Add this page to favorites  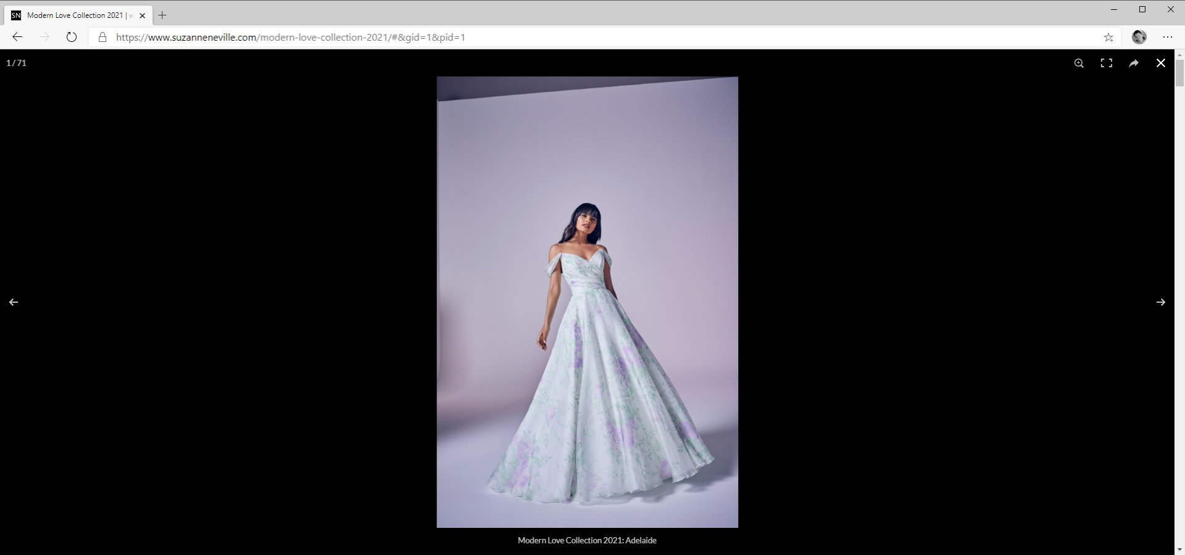coord(1109,37)
